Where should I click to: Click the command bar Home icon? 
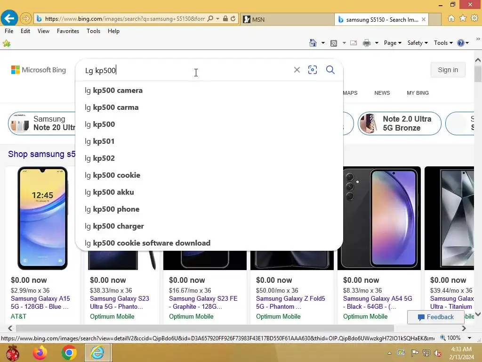(x=313, y=43)
